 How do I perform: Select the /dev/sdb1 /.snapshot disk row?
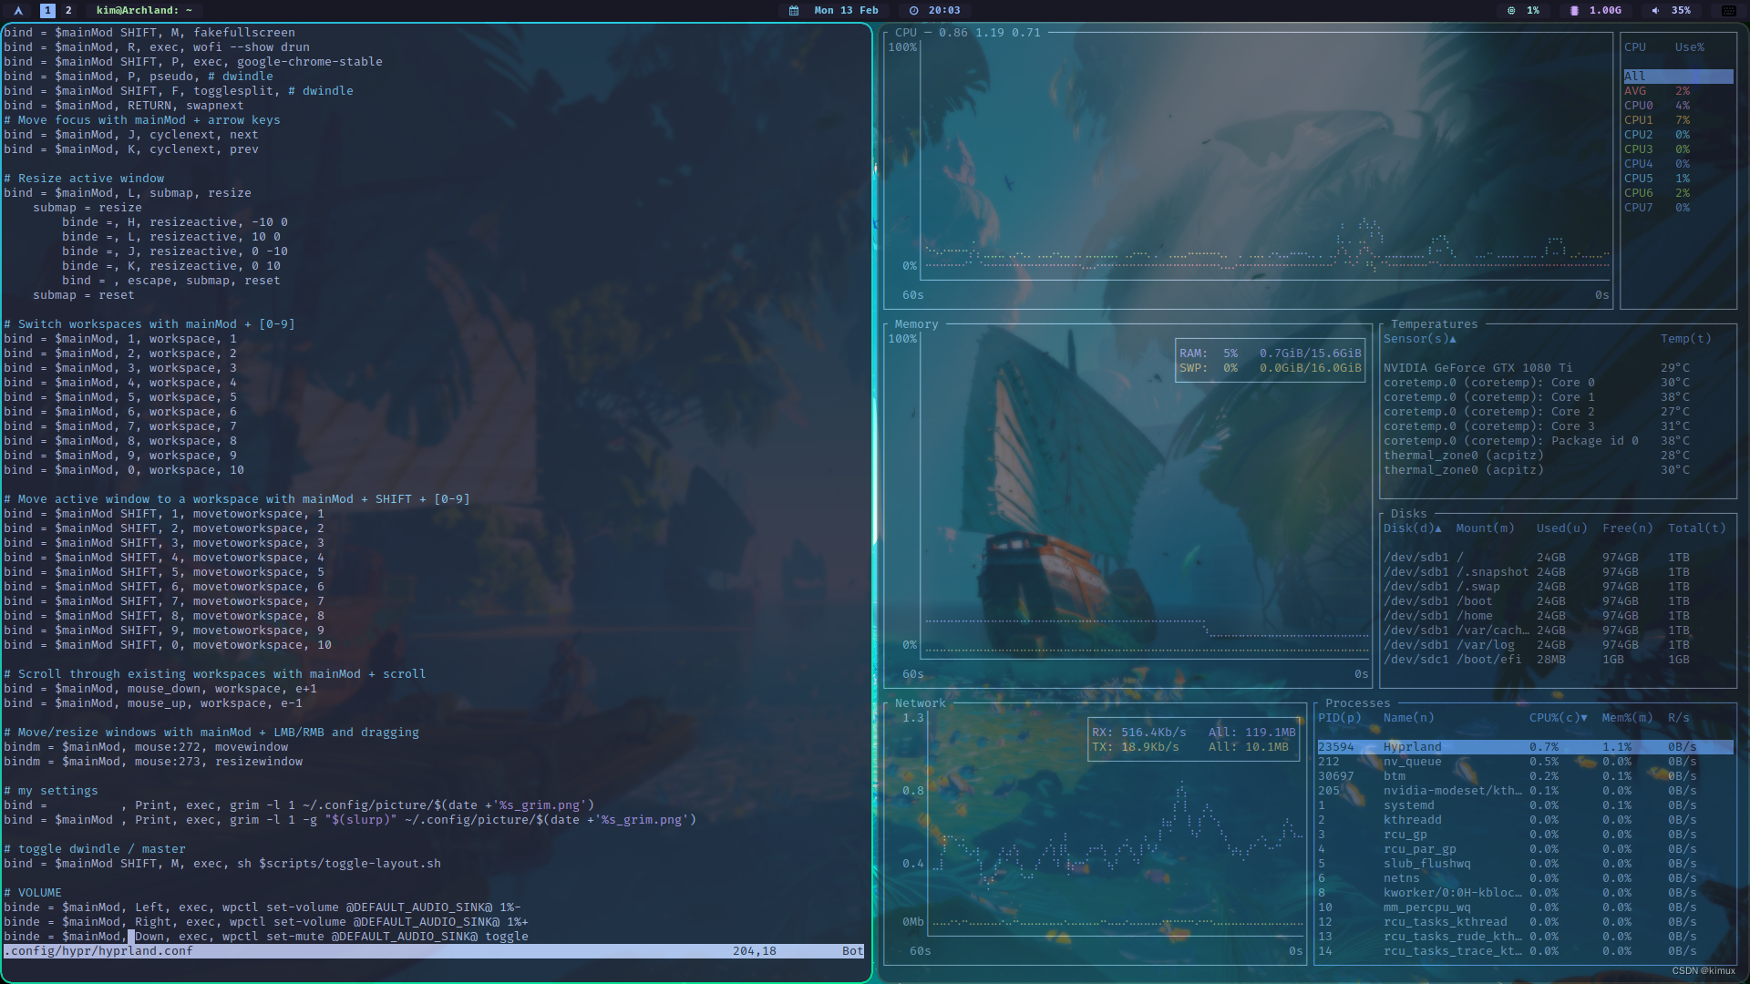pyautogui.click(x=1558, y=572)
